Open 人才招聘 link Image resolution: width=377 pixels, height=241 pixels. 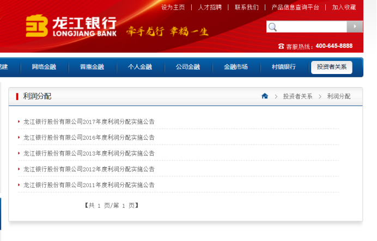point(210,7)
